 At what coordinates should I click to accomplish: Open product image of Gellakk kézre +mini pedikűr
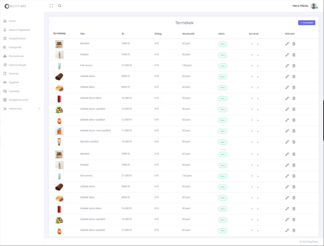coord(59,131)
